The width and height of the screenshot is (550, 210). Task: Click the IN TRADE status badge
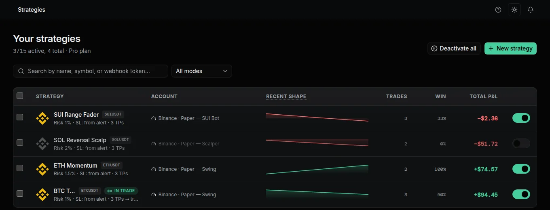point(121,191)
